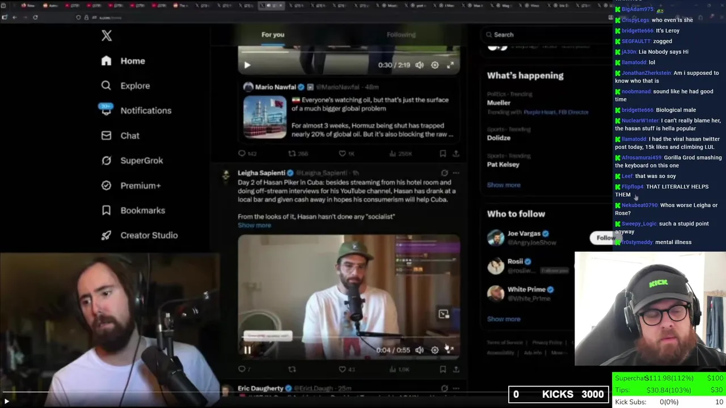Show more under What's happening
Image resolution: width=726 pixels, height=408 pixels.
(x=504, y=185)
